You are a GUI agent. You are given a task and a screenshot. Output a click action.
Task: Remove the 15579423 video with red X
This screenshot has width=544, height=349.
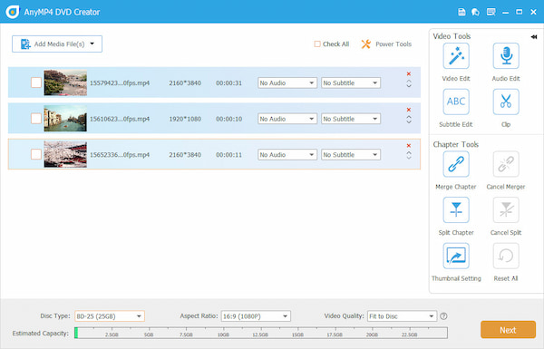(409, 74)
